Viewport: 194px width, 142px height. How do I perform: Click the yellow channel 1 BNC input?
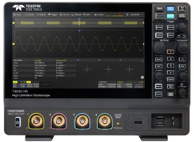point(36,121)
